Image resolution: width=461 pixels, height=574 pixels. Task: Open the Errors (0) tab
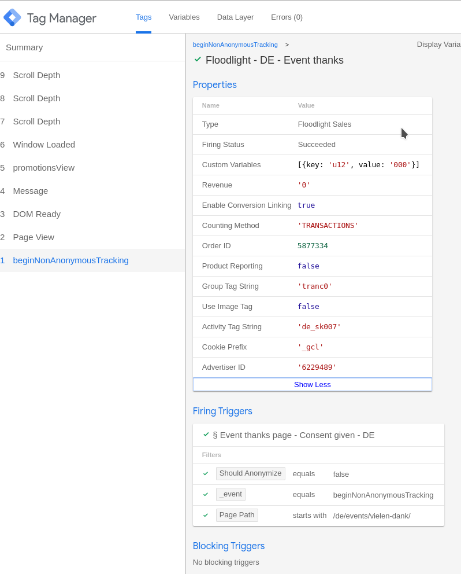coord(287,17)
